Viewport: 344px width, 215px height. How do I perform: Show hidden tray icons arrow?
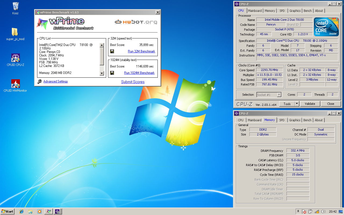pyautogui.click(x=298, y=212)
